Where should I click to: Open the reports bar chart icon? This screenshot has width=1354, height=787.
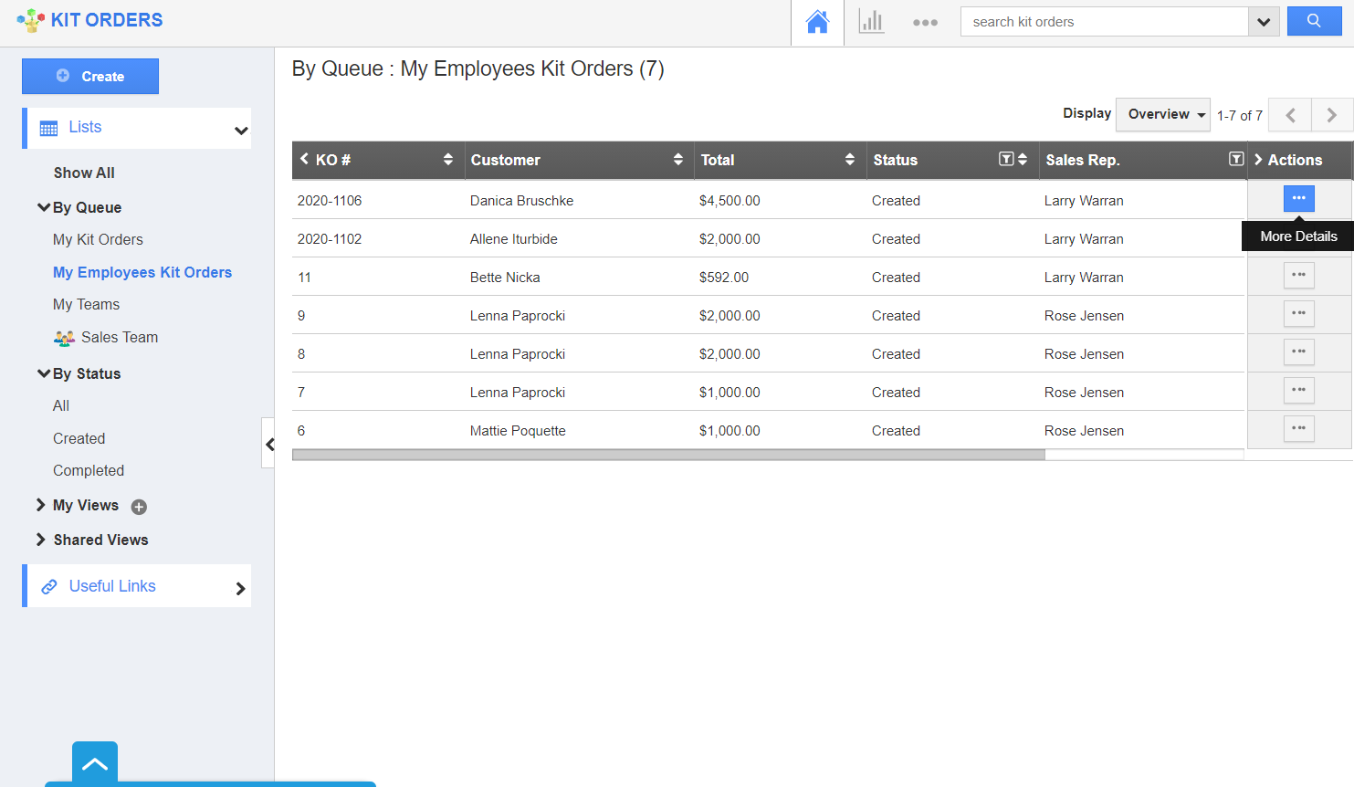pos(871,22)
